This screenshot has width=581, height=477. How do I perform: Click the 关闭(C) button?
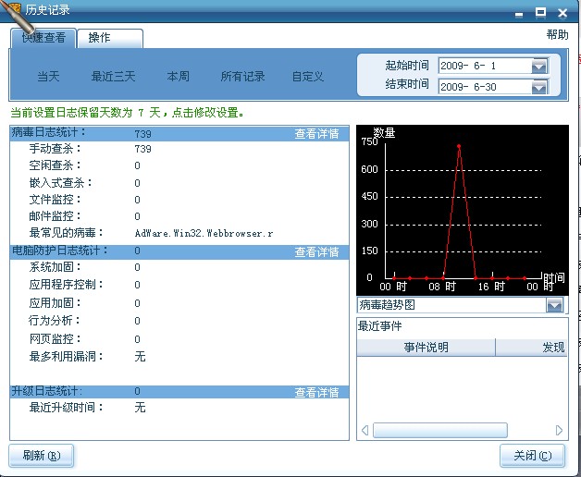(533, 456)
